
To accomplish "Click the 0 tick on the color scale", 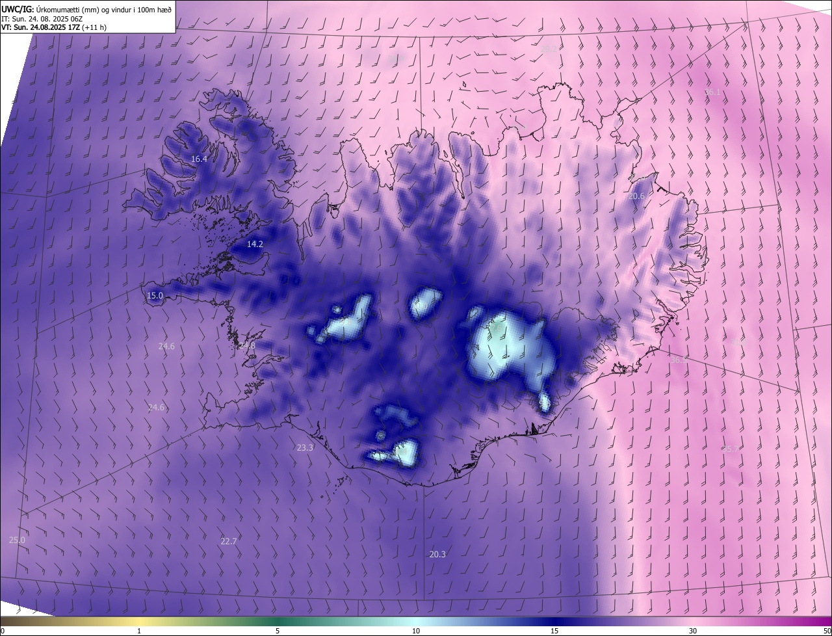I will tap(3, 631).
